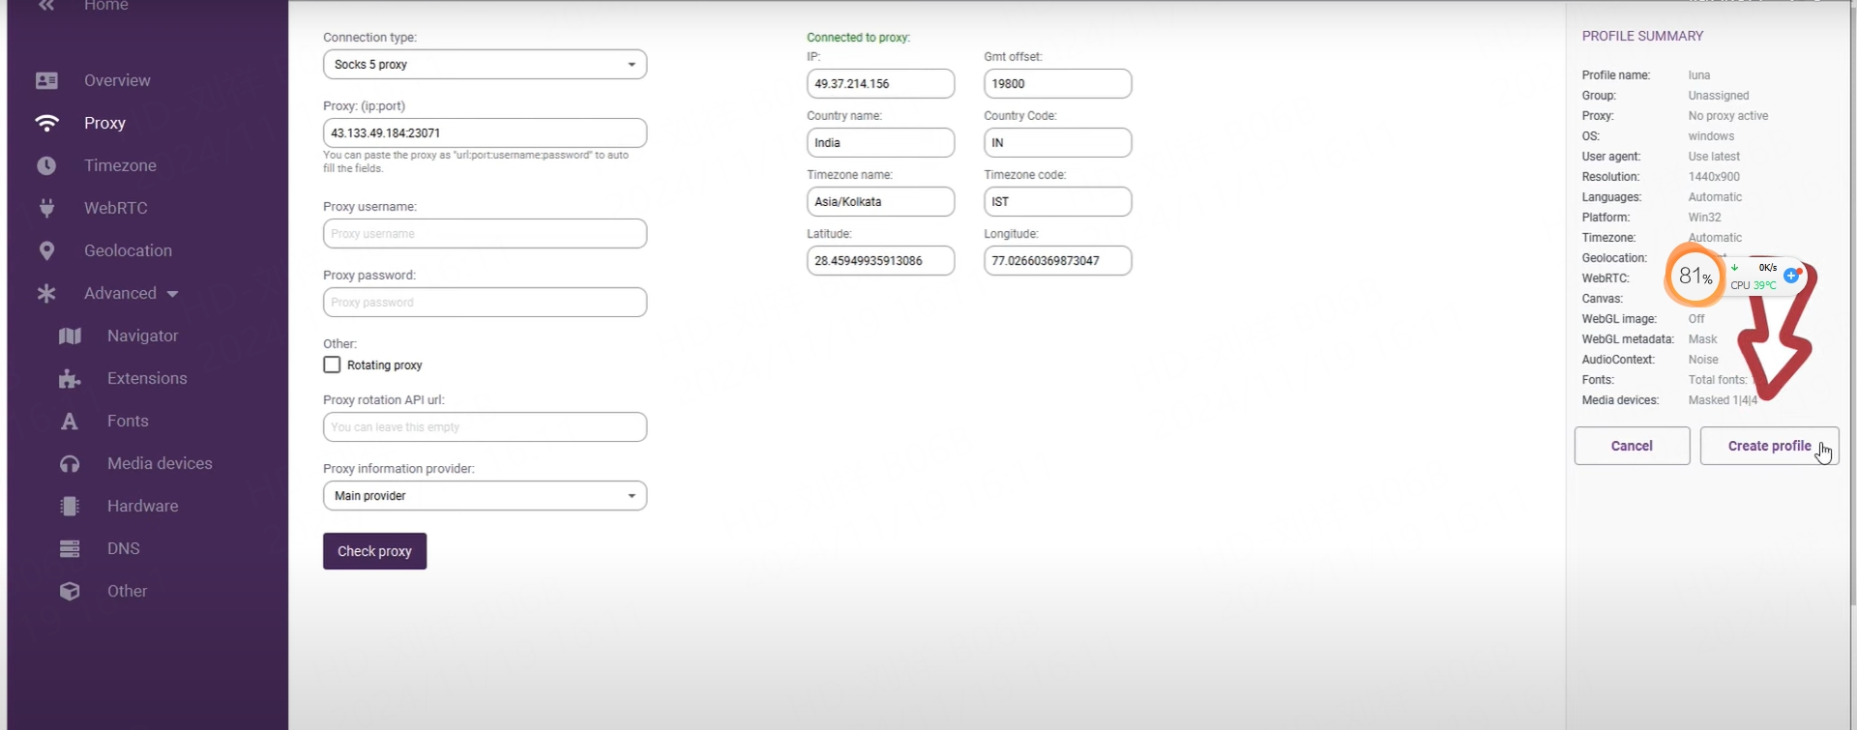The height and width of the screenshot is (730, 1857).
Task: Click the Create profile button
Action: [1768, 446]
